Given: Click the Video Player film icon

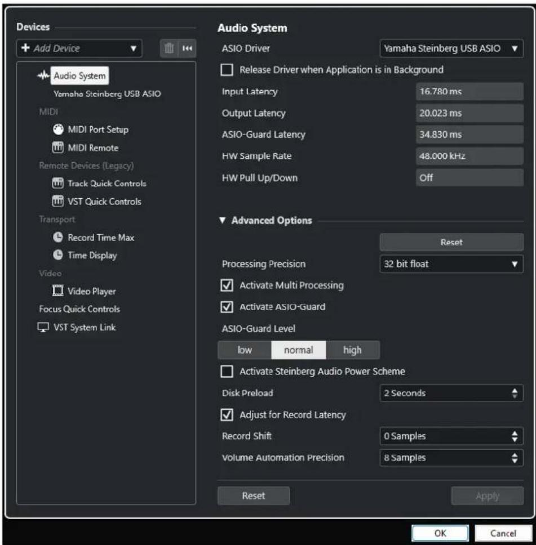Looking at the screenshot, I should point(58,291).
